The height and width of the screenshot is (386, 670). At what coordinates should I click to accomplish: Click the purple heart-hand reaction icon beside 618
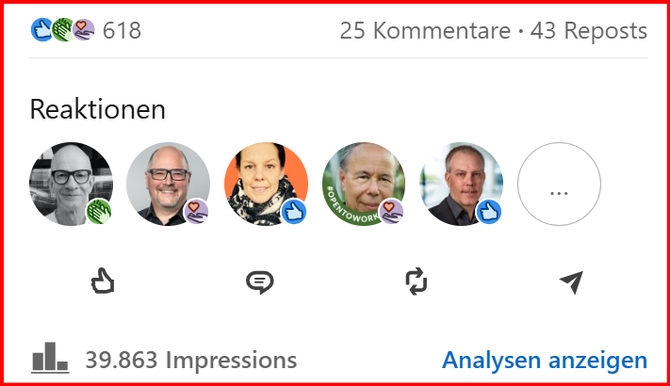pos(83,30)
